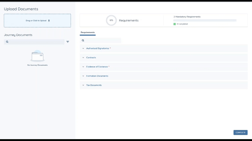The width and height of the screenshot is (252, 141).
Task: Expand the Contracts section chevron
Action: click(83, 58)
